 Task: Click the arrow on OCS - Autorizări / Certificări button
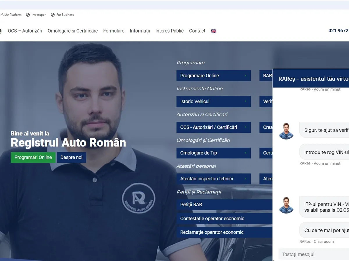pos(245,127)
